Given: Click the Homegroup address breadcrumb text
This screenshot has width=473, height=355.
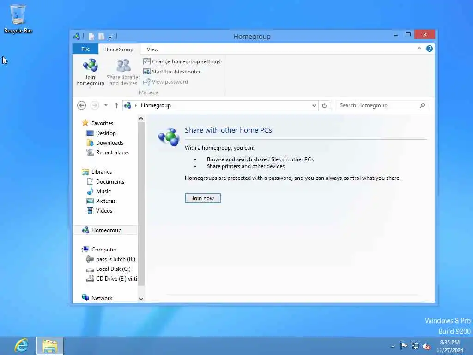Looking at the screenshot, I should point(156,105).
